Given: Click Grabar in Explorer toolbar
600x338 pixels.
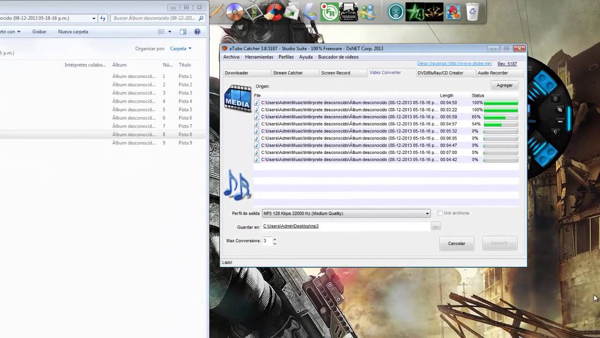Looking at the screenshot, I should click(x=39, y=31).
